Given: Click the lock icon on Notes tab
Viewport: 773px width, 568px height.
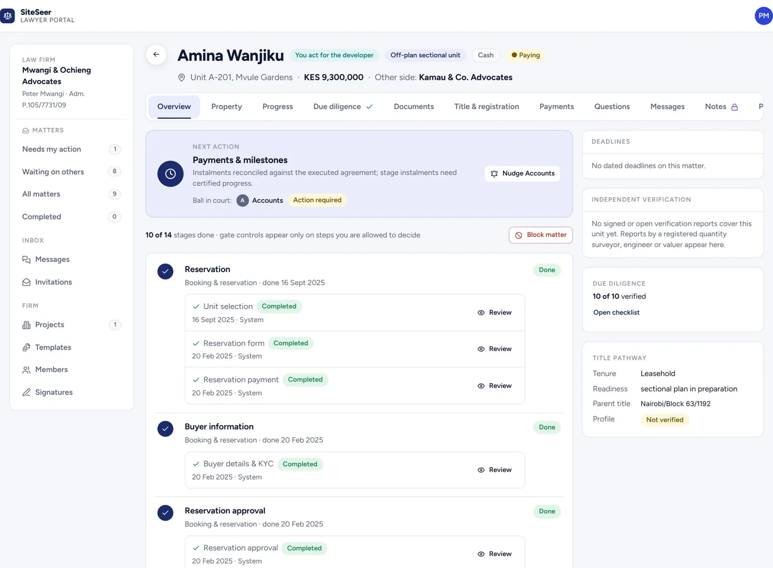Looking at the screenshot, I should pos(734,107).
